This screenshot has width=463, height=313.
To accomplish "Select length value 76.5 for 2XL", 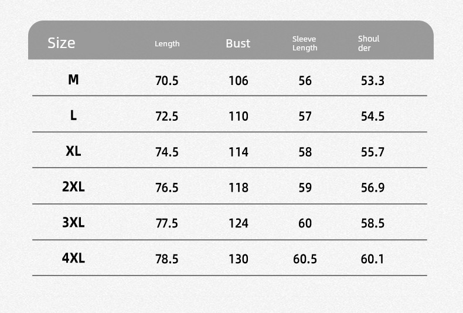I will (167, 188).
